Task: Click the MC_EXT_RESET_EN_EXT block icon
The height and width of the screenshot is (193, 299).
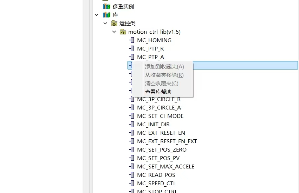Action: pyautogui.click(x=131, y=141)
